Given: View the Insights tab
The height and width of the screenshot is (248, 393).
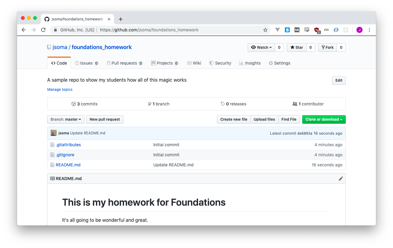Looking at the screenshot, I should click(250, 63).
